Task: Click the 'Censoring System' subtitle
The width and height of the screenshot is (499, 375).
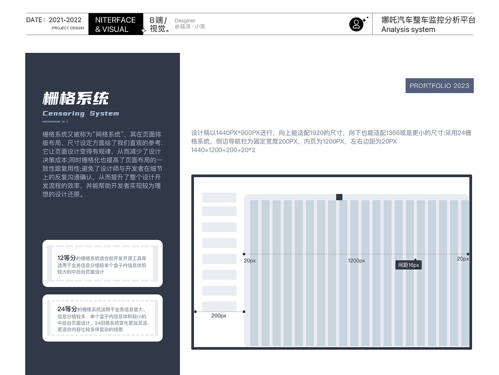Action: [81, 113]
